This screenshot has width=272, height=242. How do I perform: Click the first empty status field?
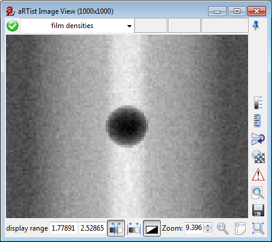[151, 26]
